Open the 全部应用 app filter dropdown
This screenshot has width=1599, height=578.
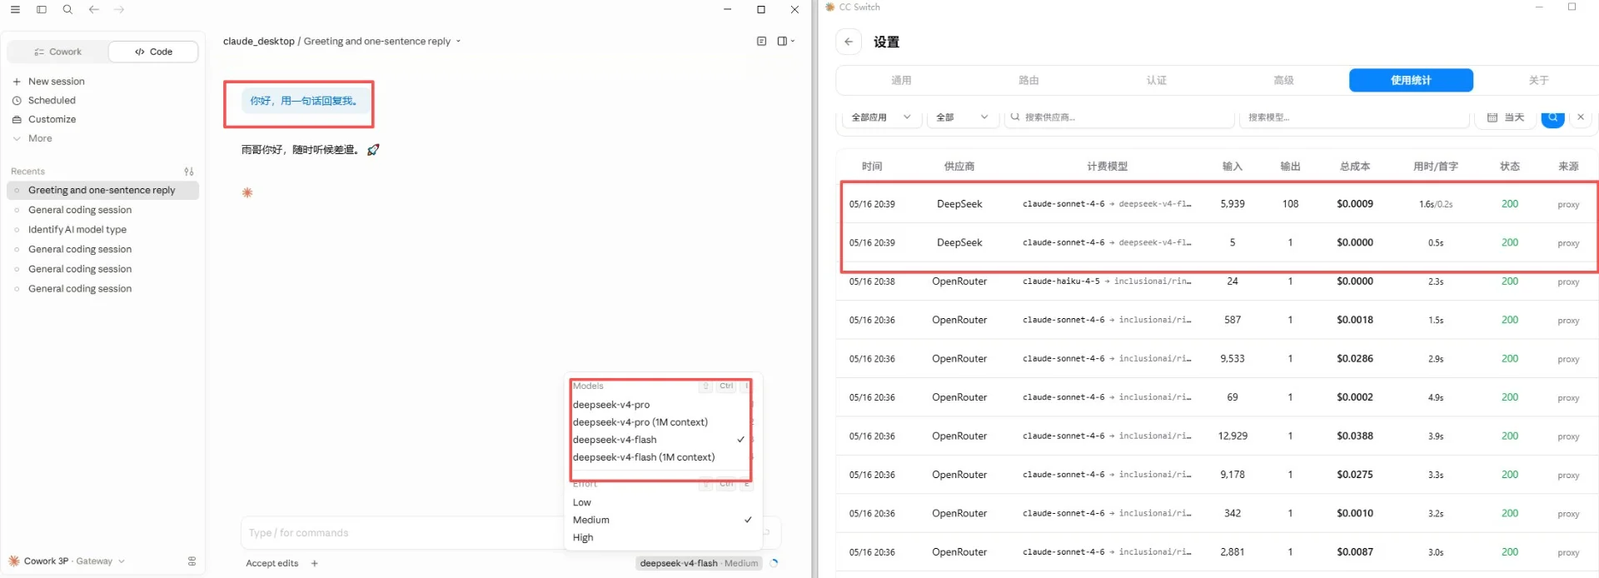[x=880, y=117]
